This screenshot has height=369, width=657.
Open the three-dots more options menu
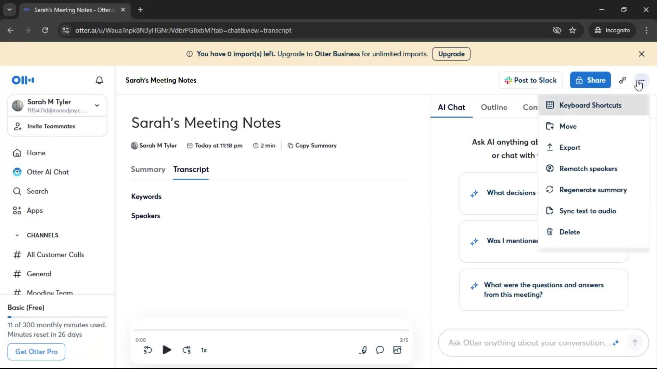tap(641, 80)
